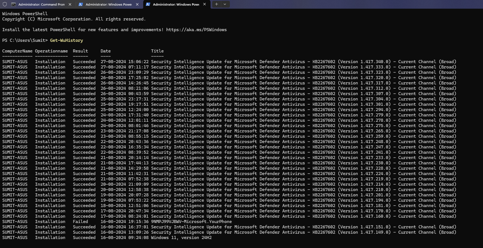Click the date 26-08-2024 14:26:45

124,83
